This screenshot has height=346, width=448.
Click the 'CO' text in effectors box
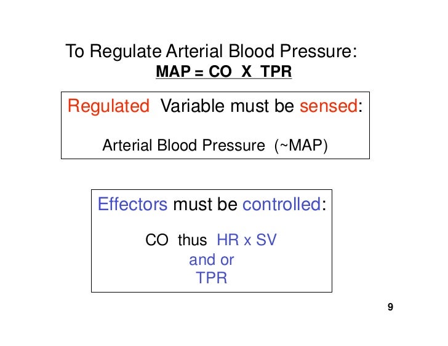156,240
